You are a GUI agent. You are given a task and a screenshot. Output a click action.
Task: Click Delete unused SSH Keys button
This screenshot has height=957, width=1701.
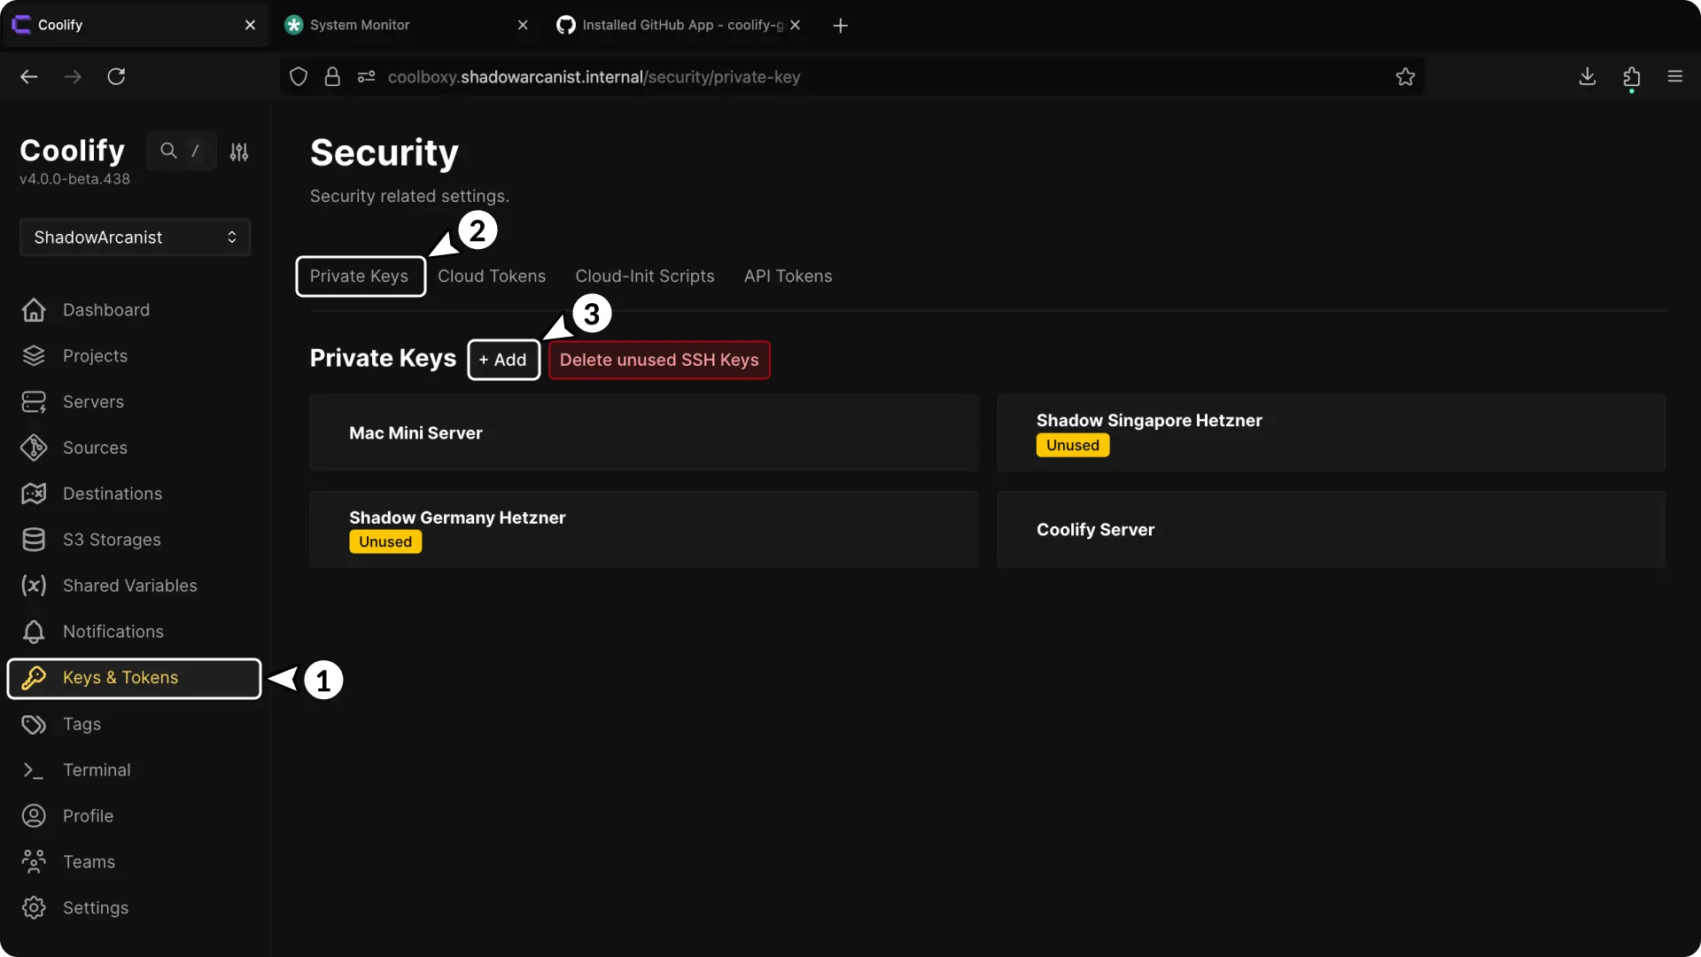[659, 360]
